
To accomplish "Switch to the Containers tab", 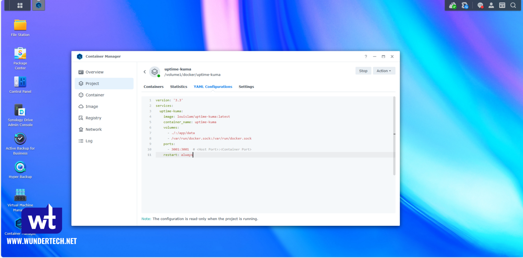I will (153, 87).
